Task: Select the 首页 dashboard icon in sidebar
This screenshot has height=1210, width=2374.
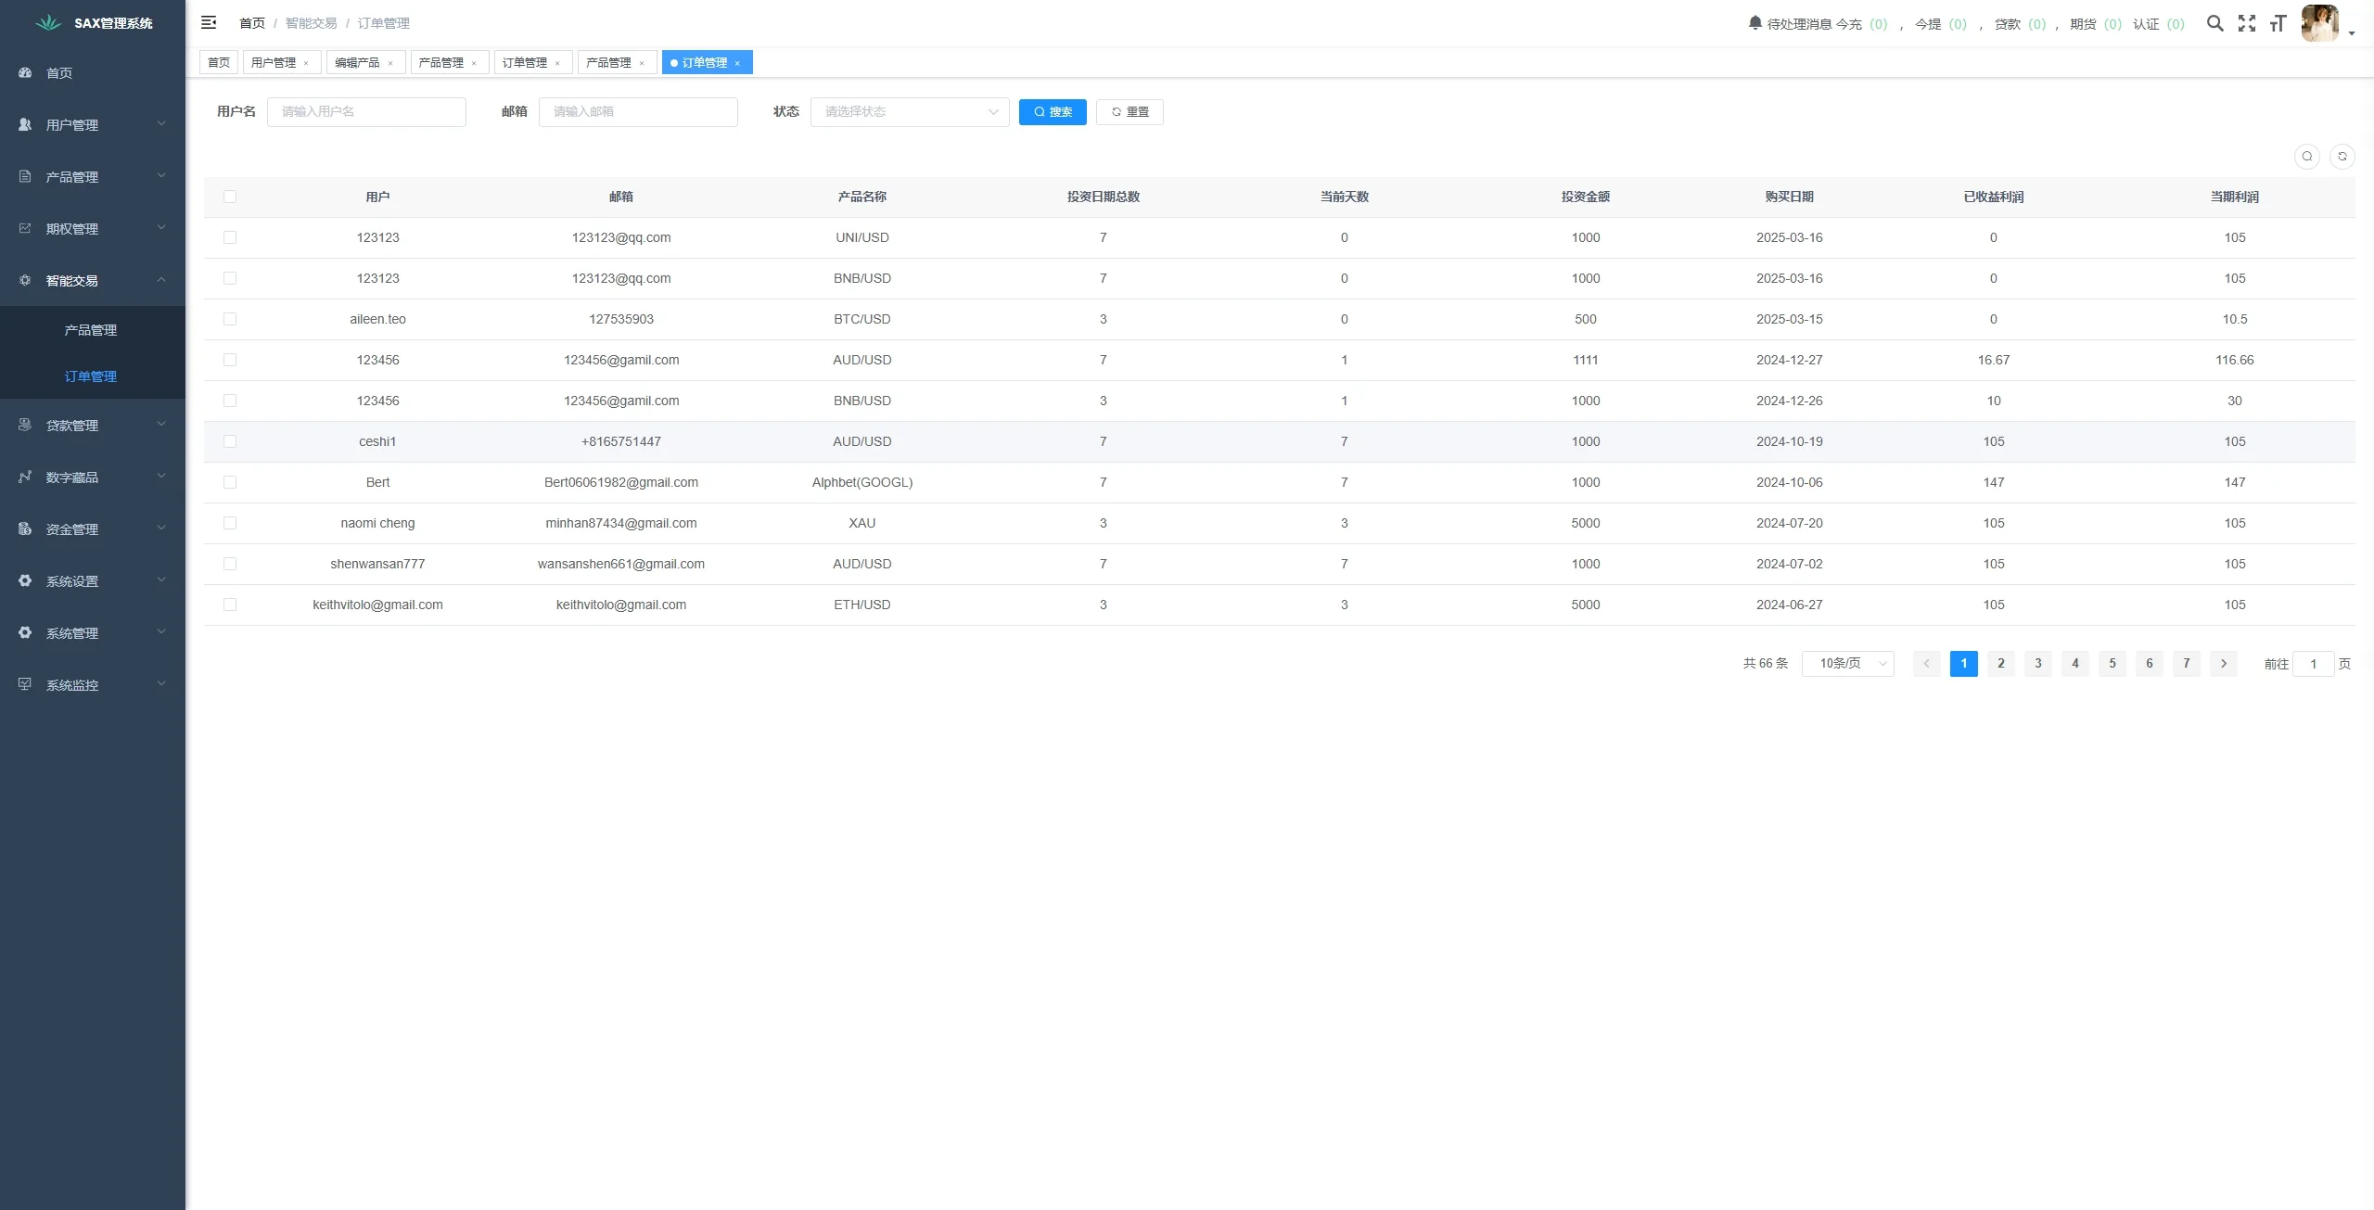Action: [x=25, y=72]
